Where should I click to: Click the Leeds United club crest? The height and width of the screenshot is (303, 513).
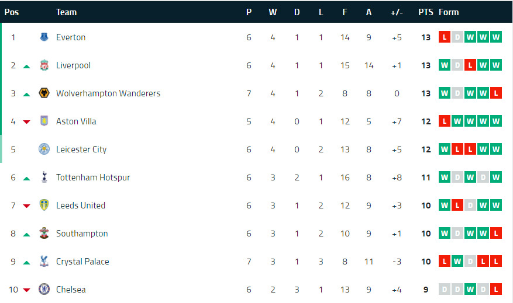tap(44, 206)
